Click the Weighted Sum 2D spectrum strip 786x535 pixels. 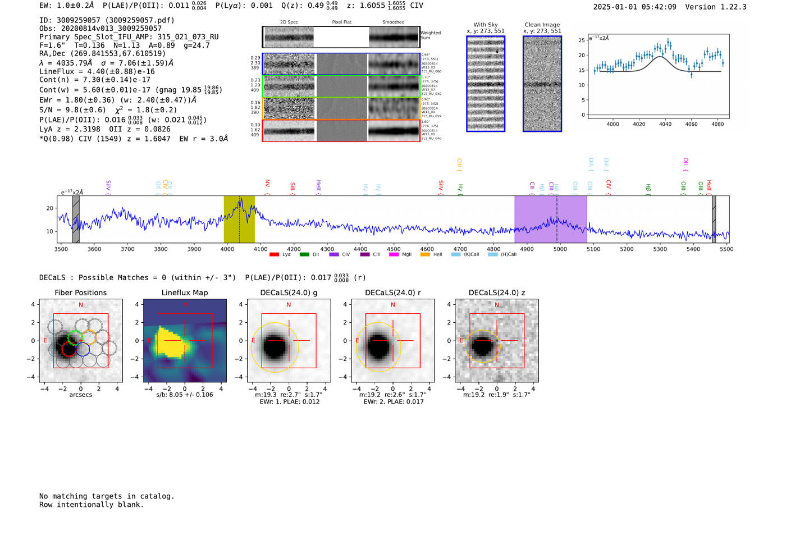click(x=341, y=37)
